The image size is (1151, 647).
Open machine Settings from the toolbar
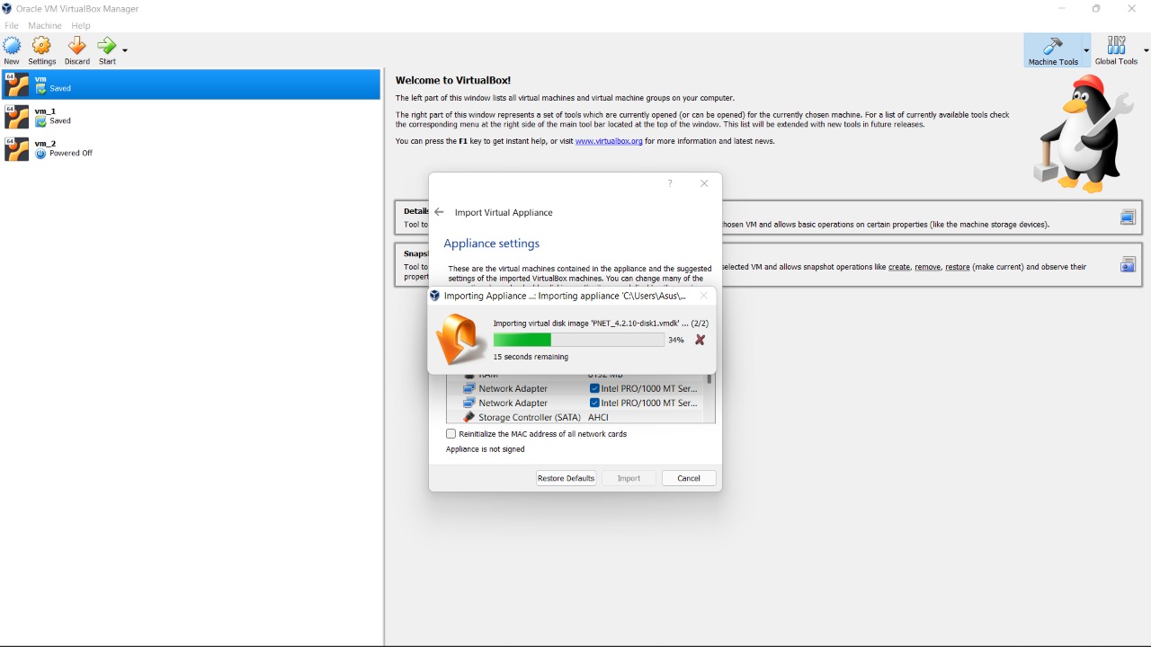[x=41, y=50]
